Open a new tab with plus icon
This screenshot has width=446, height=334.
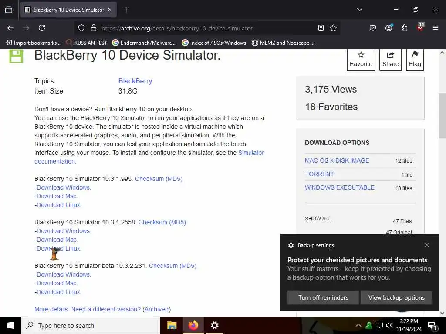126,10
